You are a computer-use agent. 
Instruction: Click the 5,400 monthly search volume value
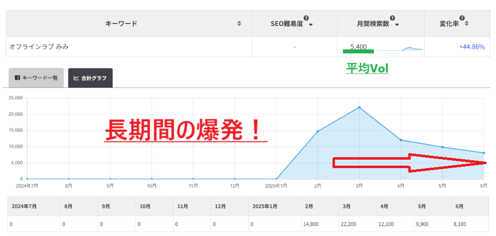[358, 46]
